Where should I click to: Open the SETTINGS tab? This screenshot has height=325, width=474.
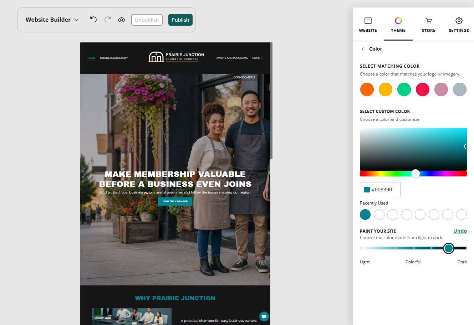coord(459,25)
